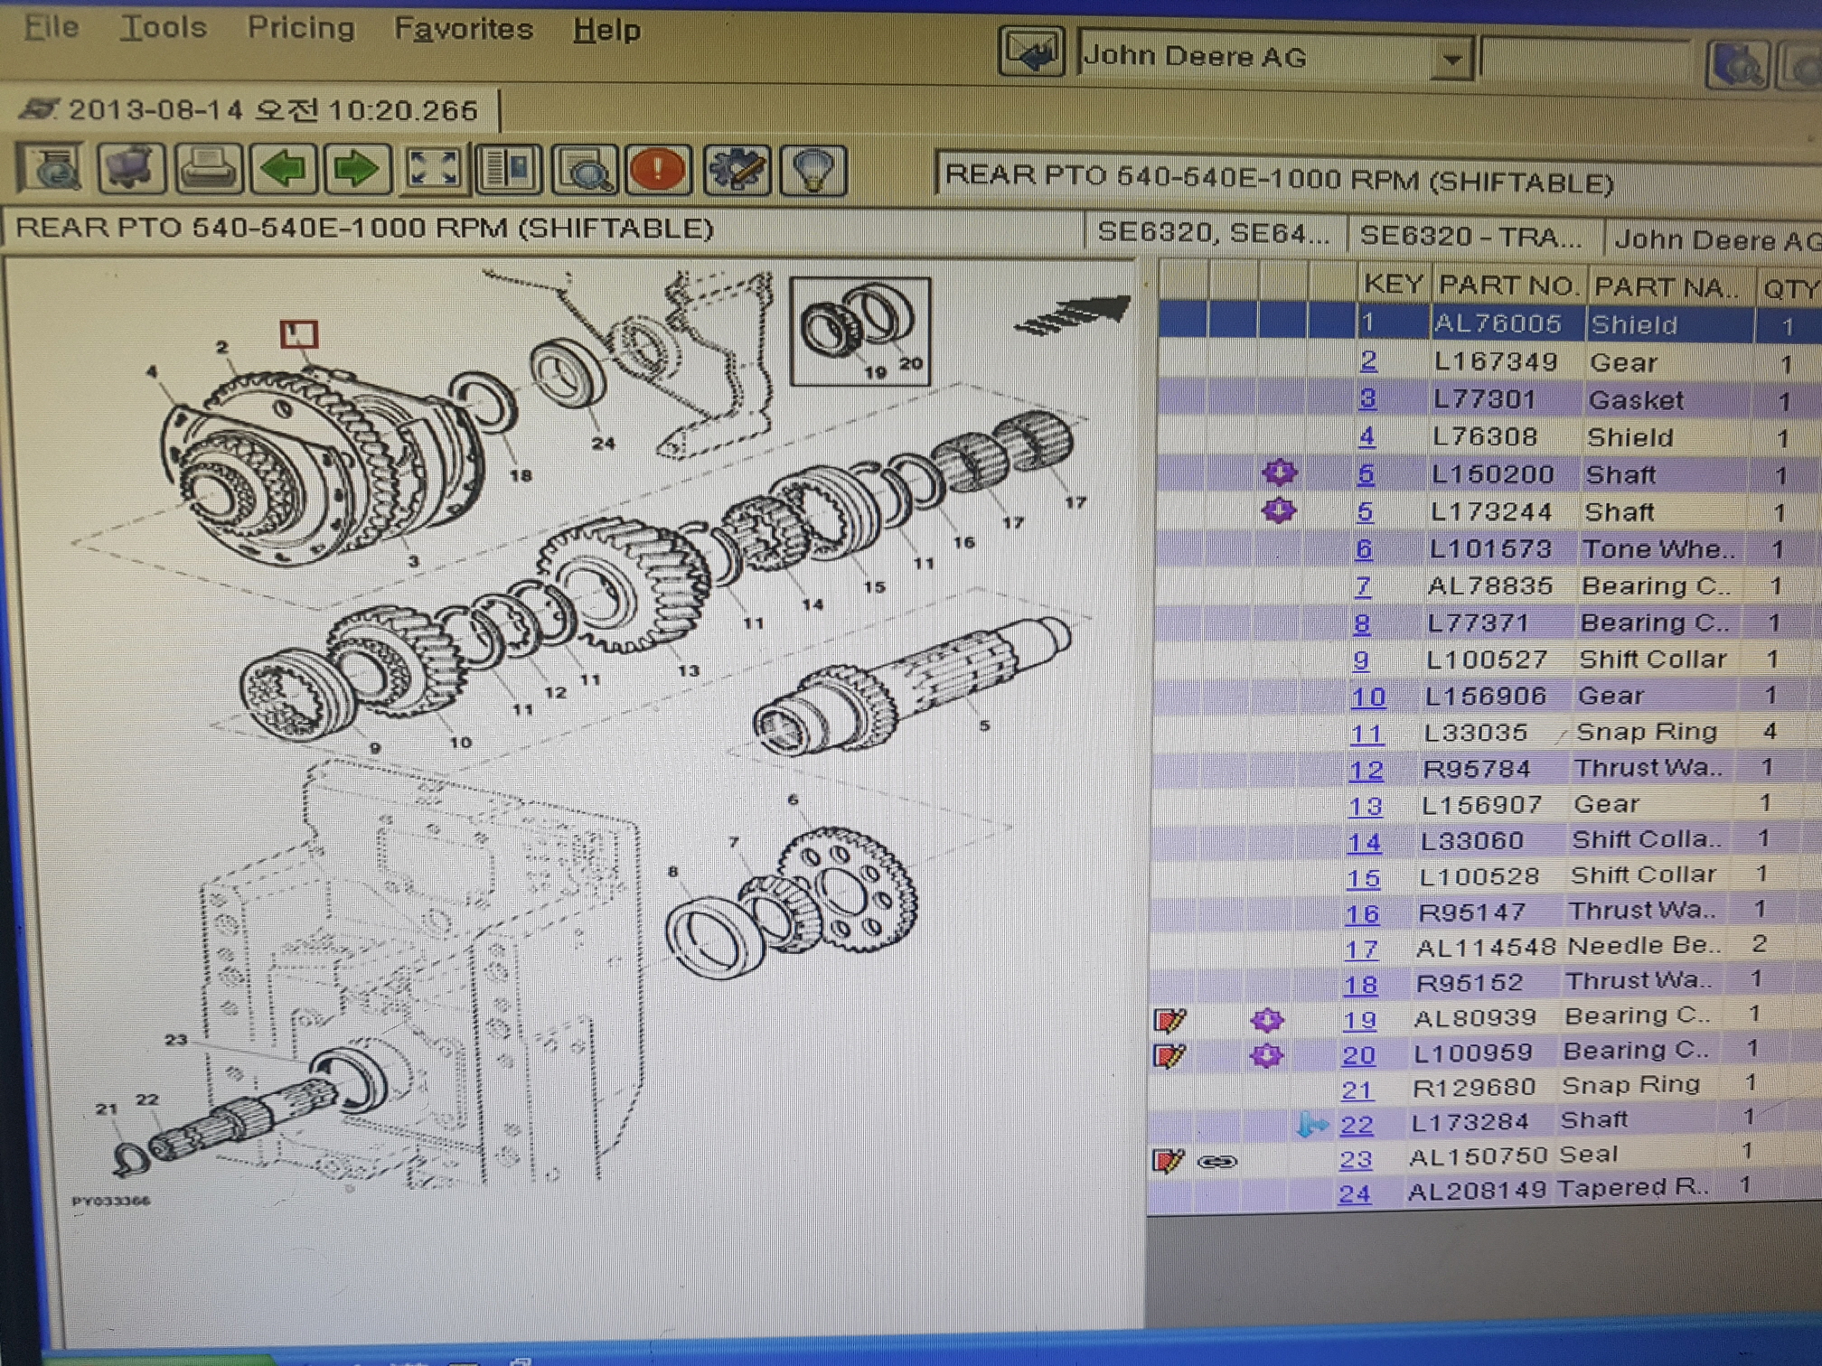
Task: Click the inset thumbnail showing parts 19 and 20
Action: (859, 332)
